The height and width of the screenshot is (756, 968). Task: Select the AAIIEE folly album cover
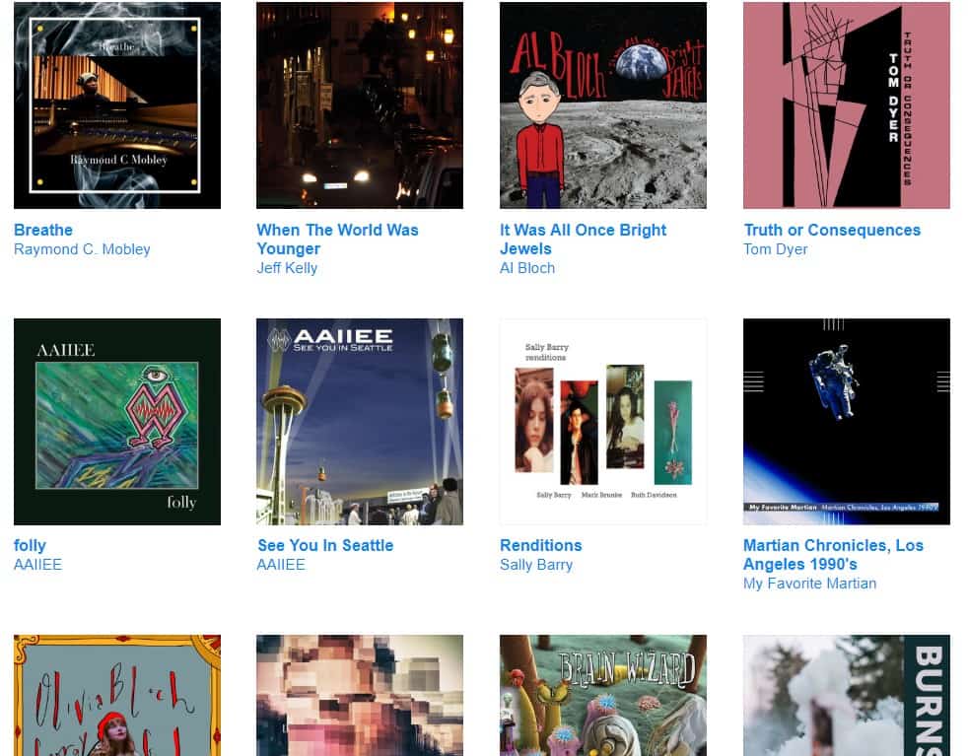click(117, 422)
